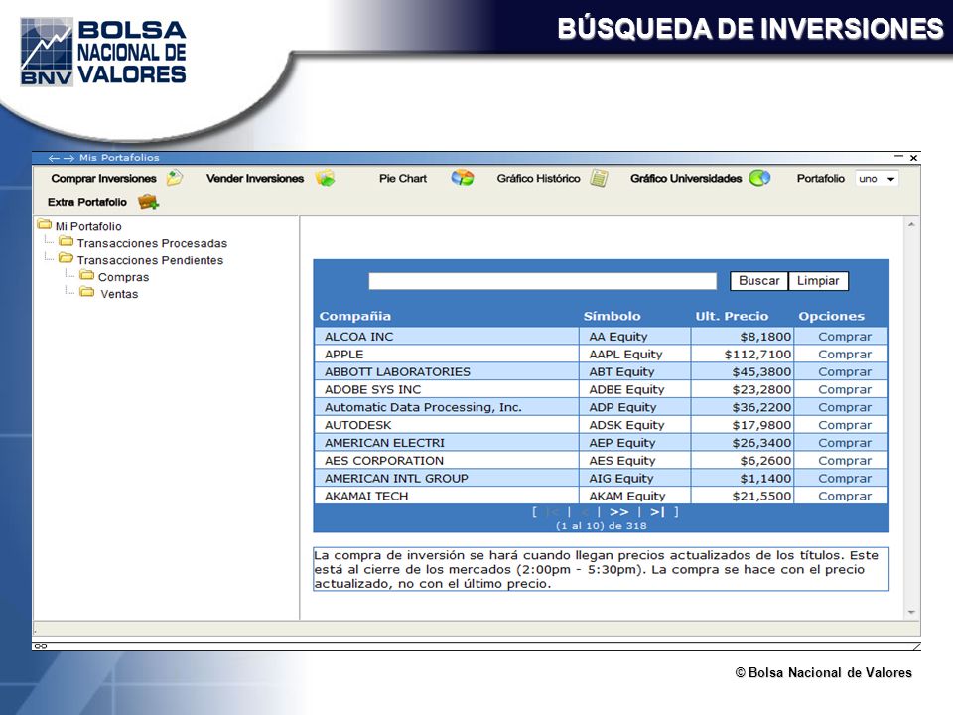Viewport: 953px width, 715px height.
Task: Select Transacciones Procesadas tree node
Action: (152, 243)
